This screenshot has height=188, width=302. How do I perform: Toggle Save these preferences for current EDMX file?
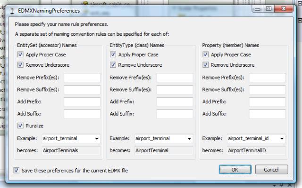(x=17, y=170)
